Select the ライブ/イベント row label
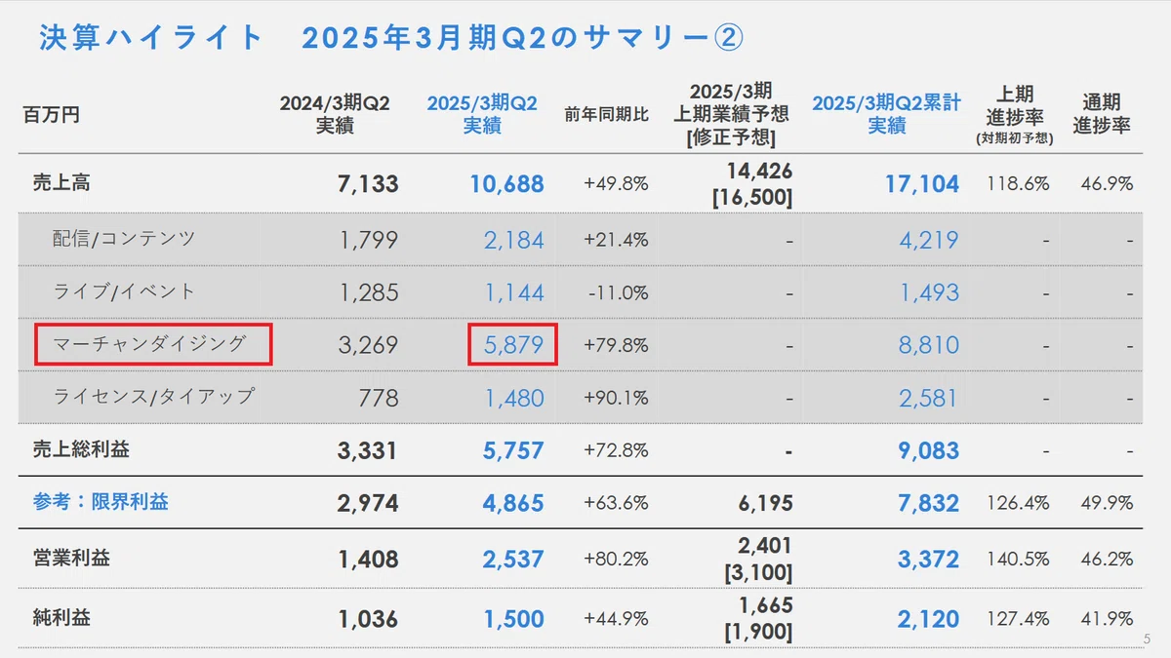This screenshot has width=1171, height=658. pos(124,290)
